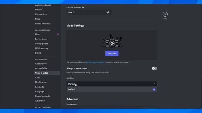Click the Advanced section heading

72,99
